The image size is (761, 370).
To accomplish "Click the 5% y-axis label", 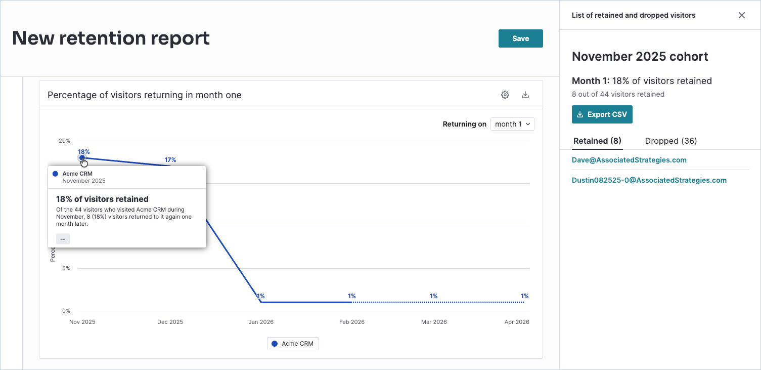I will (x=66, y=268).
